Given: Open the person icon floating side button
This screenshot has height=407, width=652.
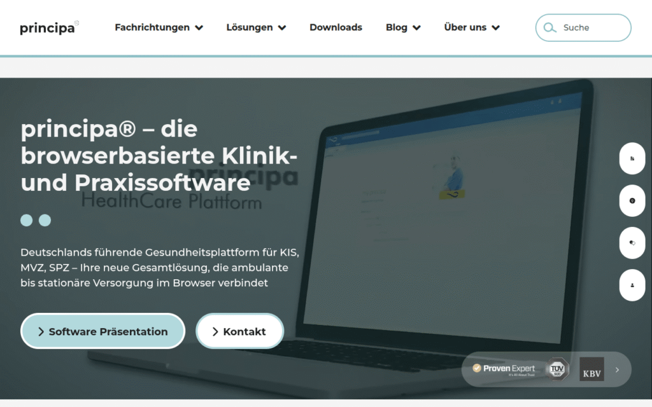Looking at the screenshot, I should 632,286.
